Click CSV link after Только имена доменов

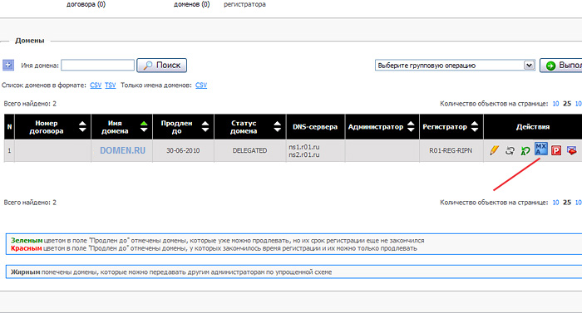tap(201, 86)
